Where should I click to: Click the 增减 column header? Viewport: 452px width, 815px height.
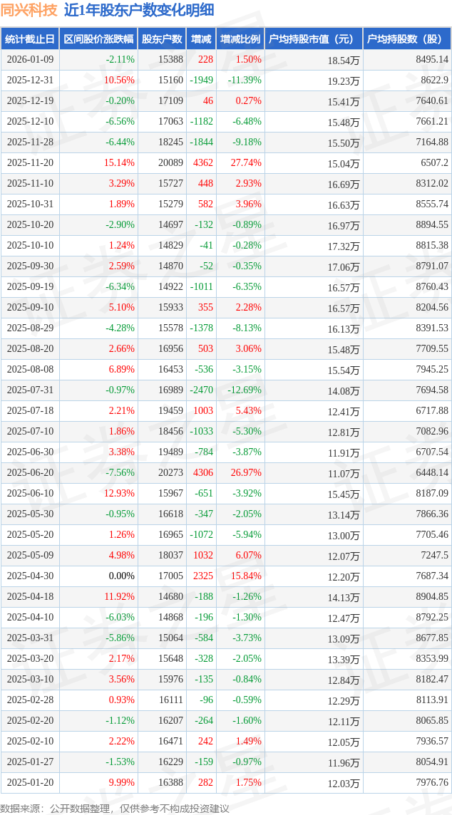pyautogui.click(x=201, y=39)
